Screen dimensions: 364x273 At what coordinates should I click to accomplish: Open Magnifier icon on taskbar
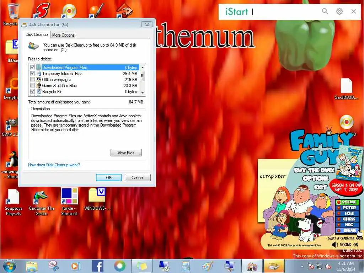coord(230,266)
